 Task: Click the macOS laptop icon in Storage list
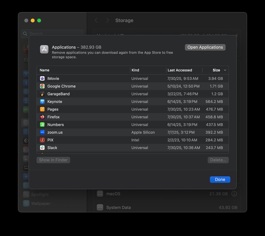point(100,194)
